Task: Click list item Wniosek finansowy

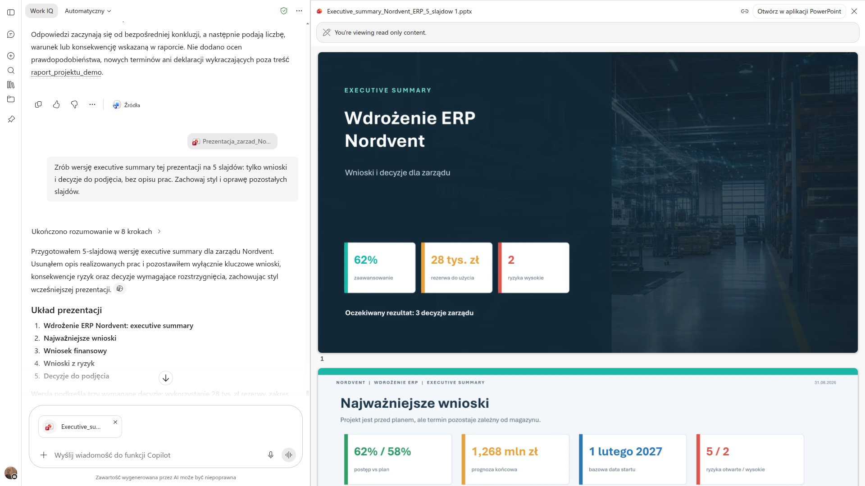Action: tap(75, 351)
